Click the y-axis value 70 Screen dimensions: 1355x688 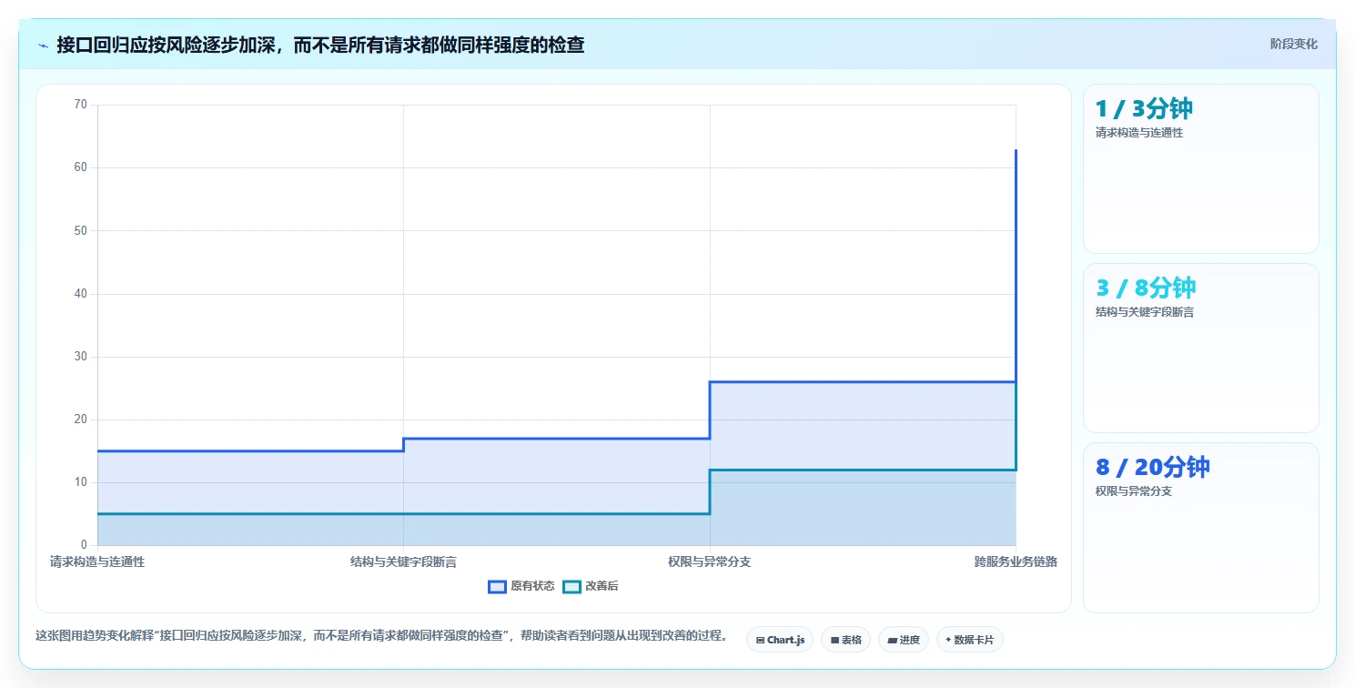pyautogui.click(x=80, y=105)
